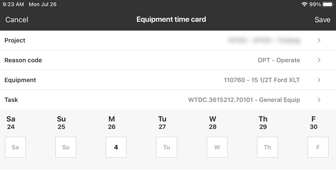
Task: Select the Thursday hours box
Action: pos(267,147)
